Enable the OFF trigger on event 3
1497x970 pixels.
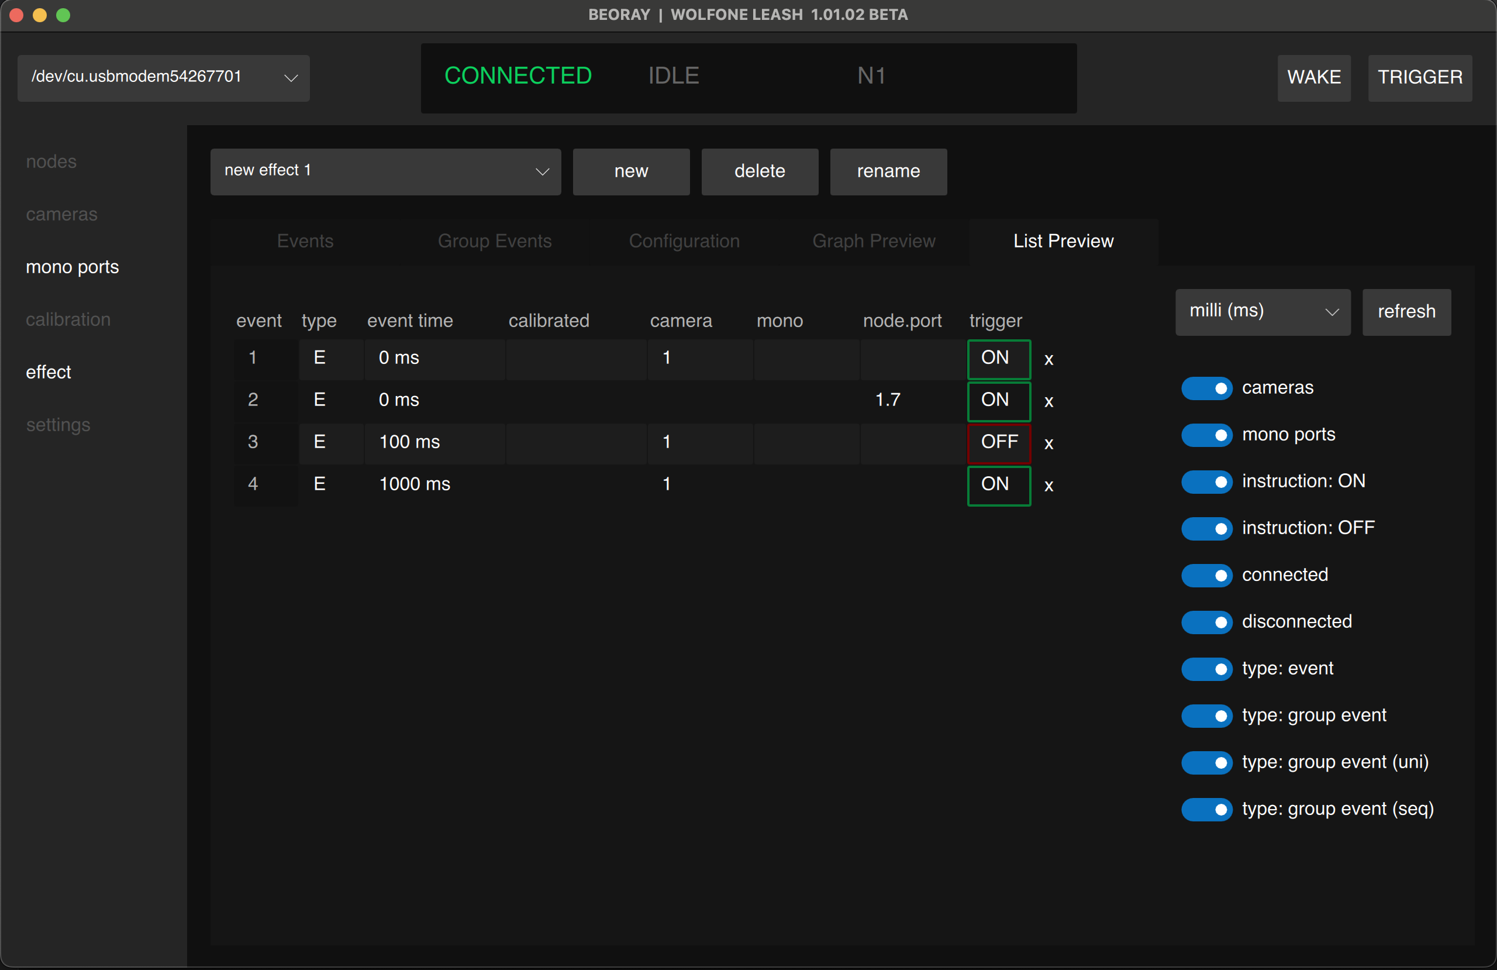(999, 443)
